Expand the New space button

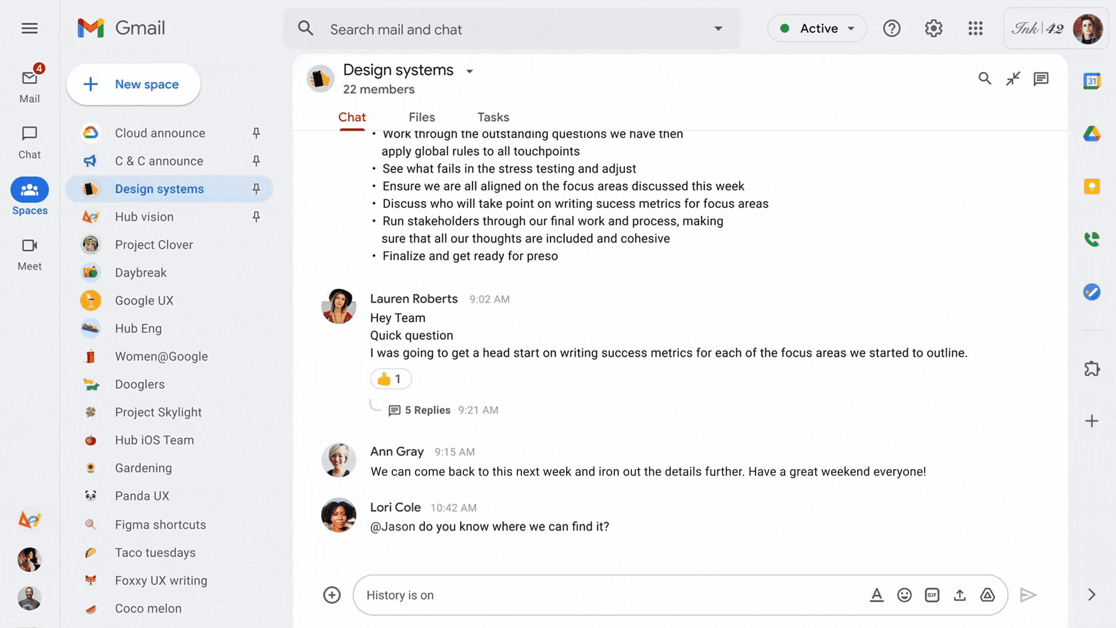coord(133,84)
